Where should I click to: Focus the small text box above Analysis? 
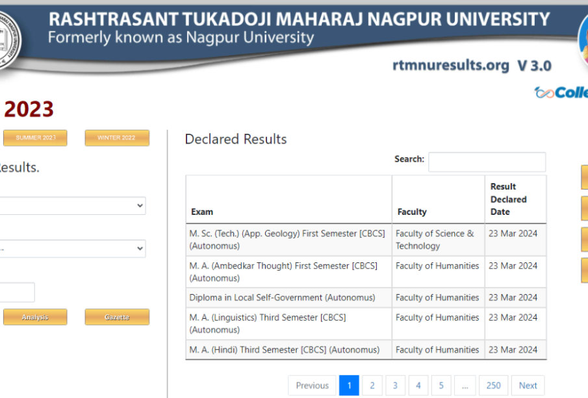18,292
